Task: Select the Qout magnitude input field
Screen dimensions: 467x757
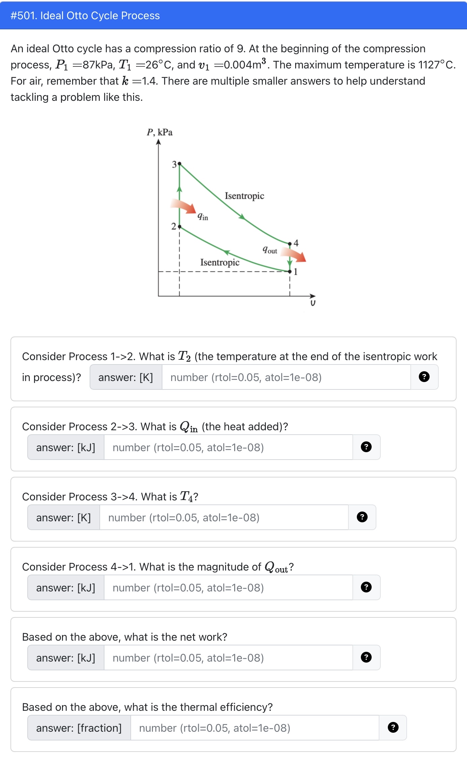Action: tap(229, 587)
